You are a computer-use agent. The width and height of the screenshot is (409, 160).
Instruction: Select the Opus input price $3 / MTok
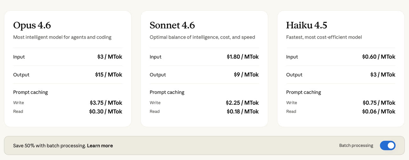(x=109, y=57)
